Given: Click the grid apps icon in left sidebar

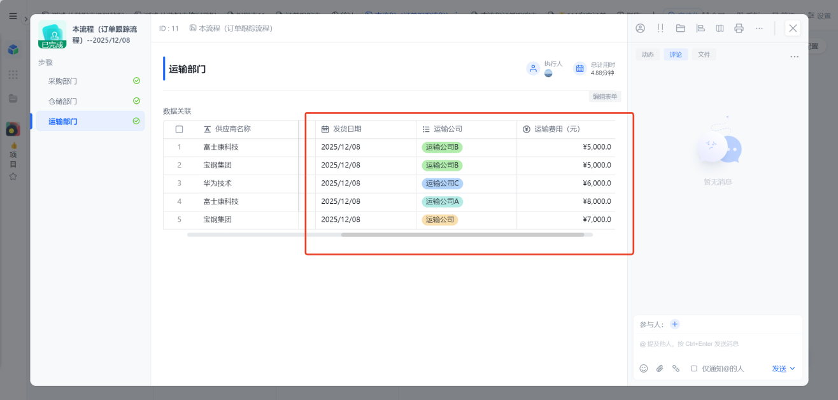Looking at the screenshot, I should [13, 75].
